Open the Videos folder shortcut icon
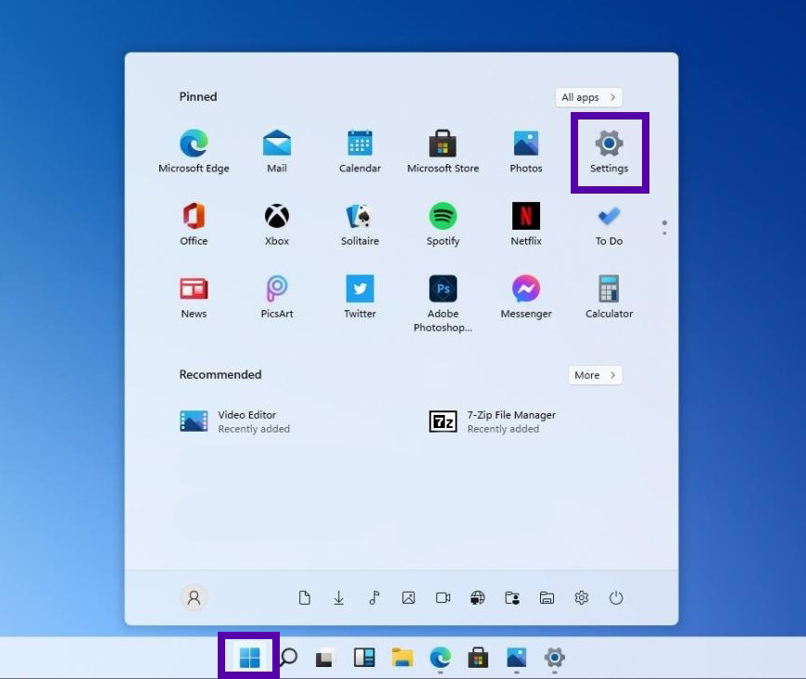The width and height of the screenshot is (806, 679). 443,597
